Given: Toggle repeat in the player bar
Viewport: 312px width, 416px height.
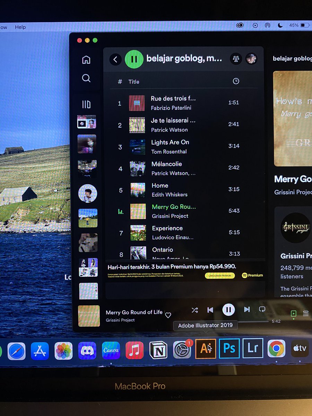Looking at the screenshot, I should click(x=262, y=309).
